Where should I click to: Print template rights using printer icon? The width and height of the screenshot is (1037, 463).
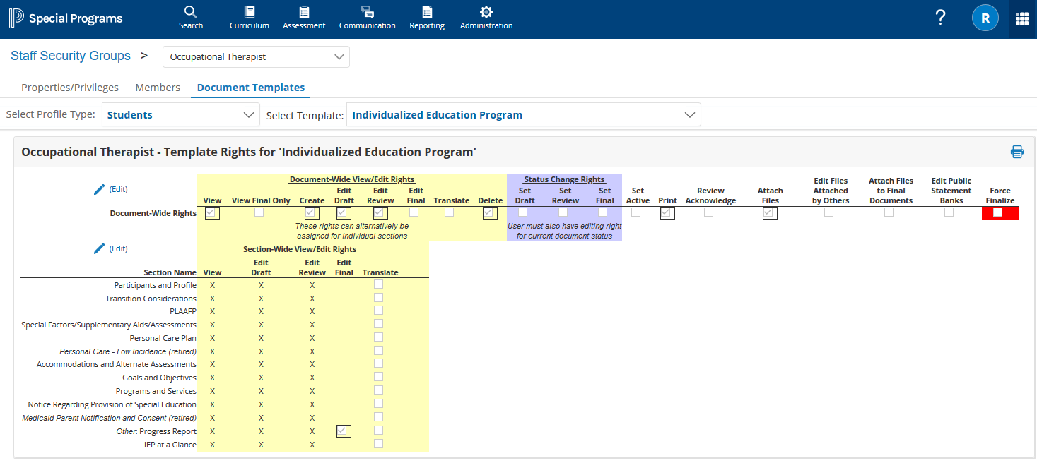pos(1017,151)
